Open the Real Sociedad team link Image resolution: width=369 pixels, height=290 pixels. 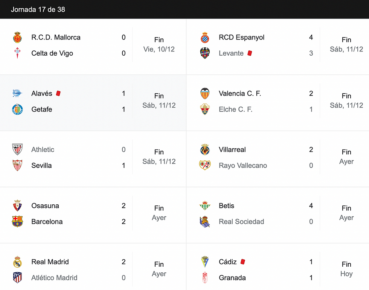pyautogui.click(x=241, y=221)
